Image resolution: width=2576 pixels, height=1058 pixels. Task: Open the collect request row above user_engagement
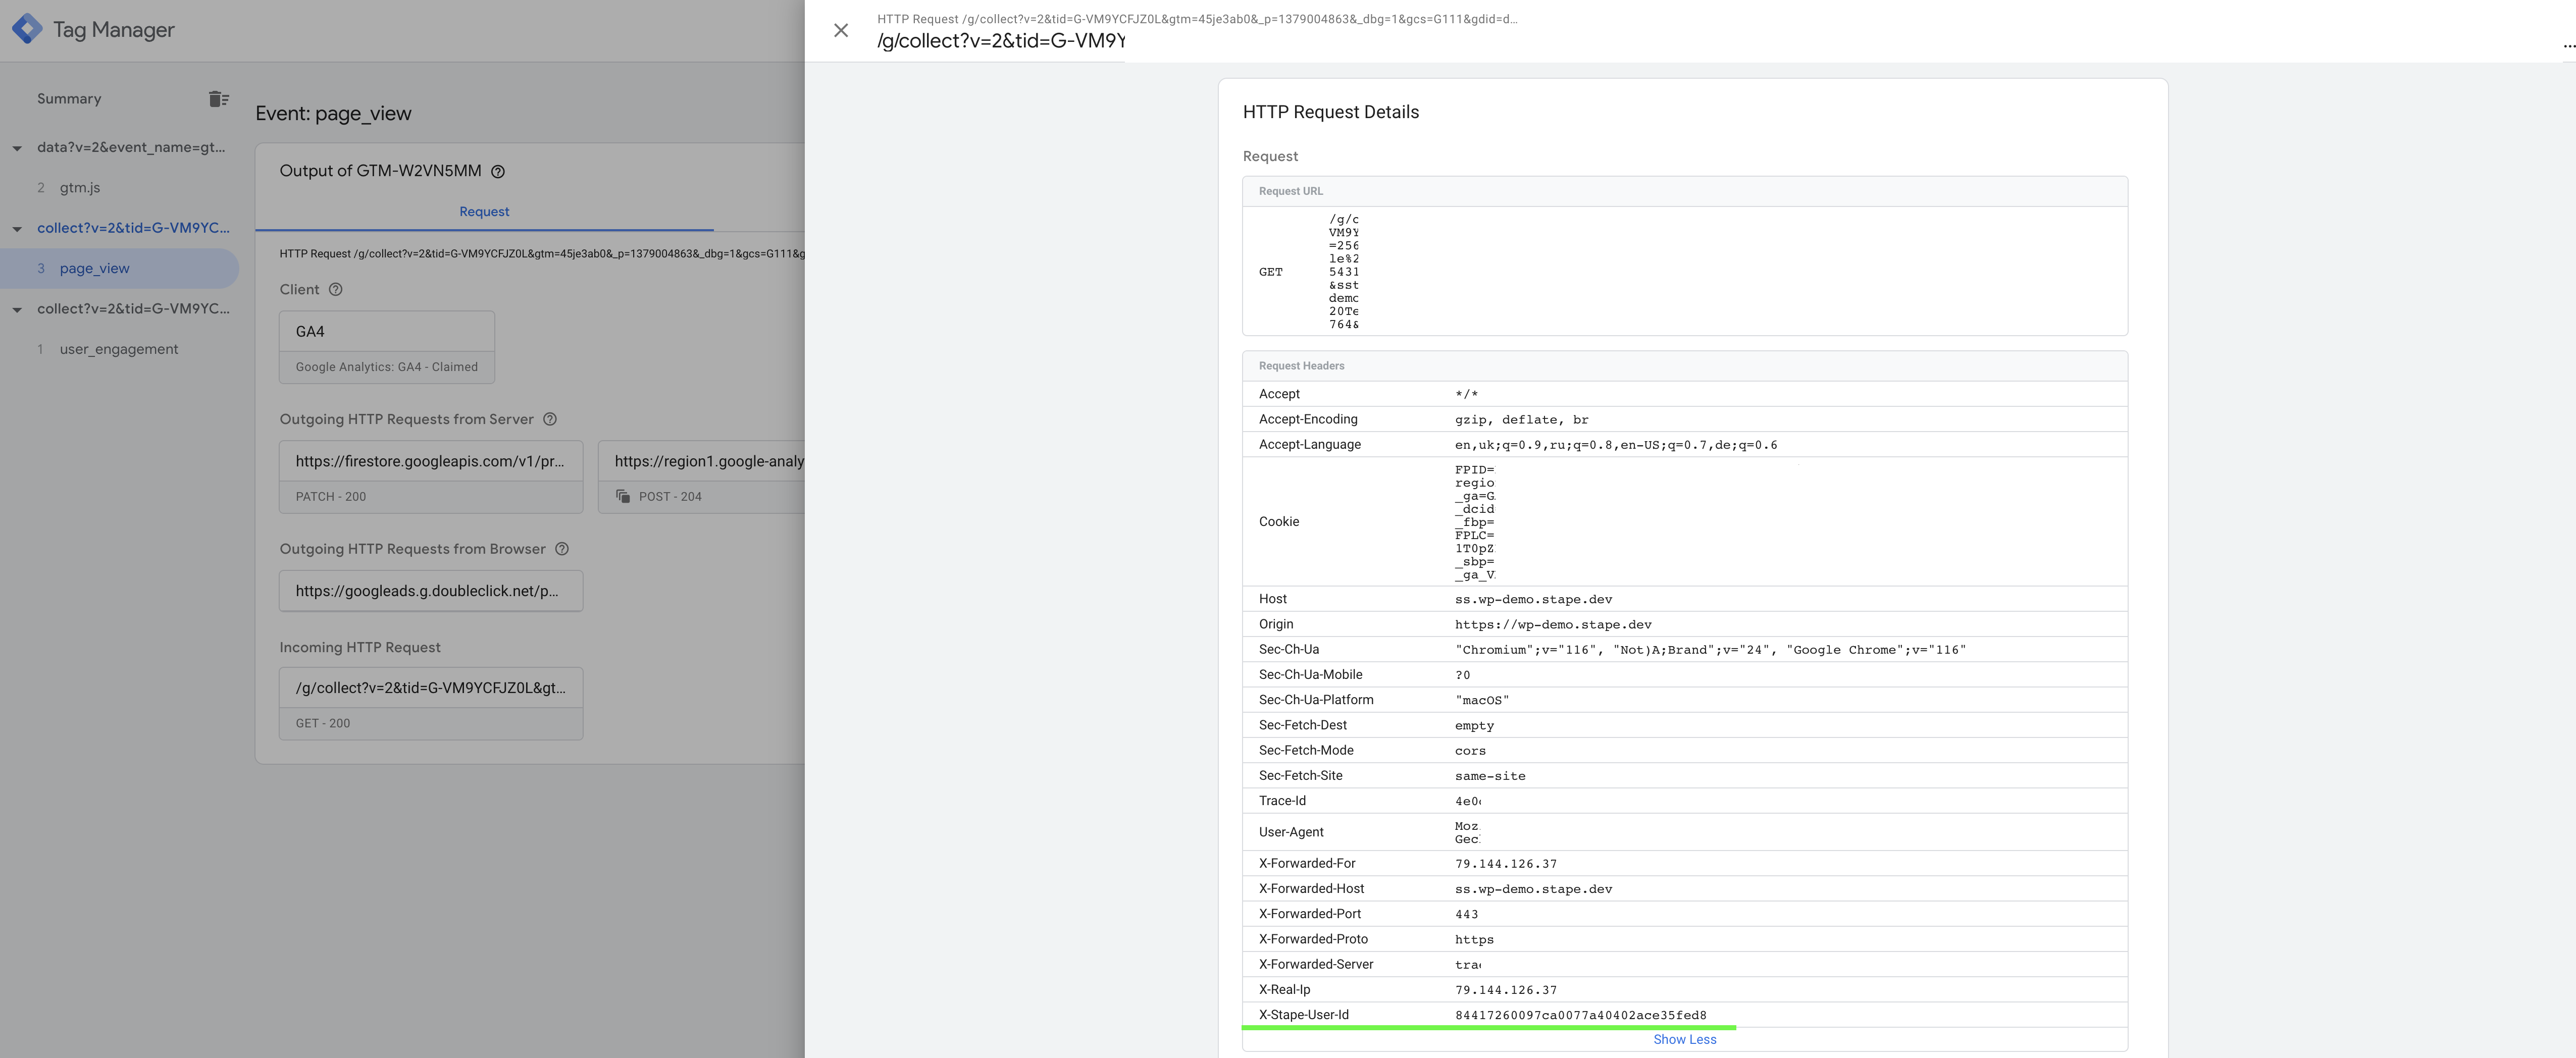click(x=133, y=309)
